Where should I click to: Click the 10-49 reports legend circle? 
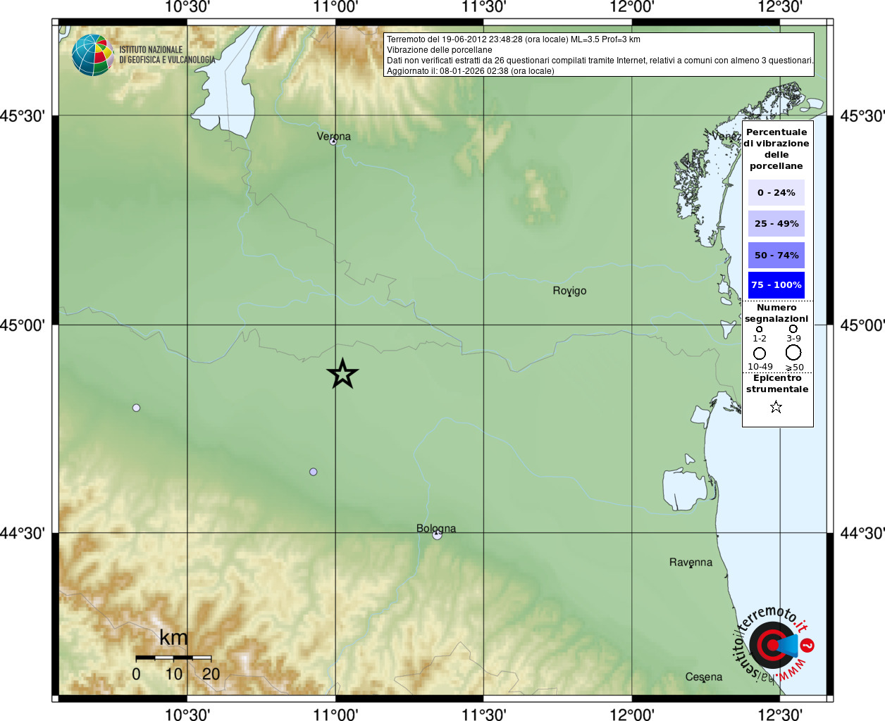point(760,353)
